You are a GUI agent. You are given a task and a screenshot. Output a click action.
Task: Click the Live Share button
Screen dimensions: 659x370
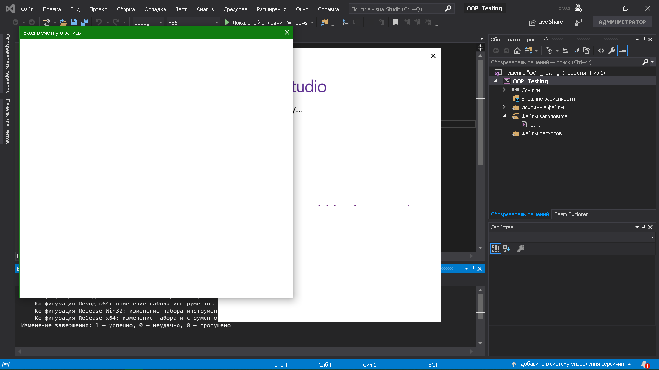(x=546, y=22)
